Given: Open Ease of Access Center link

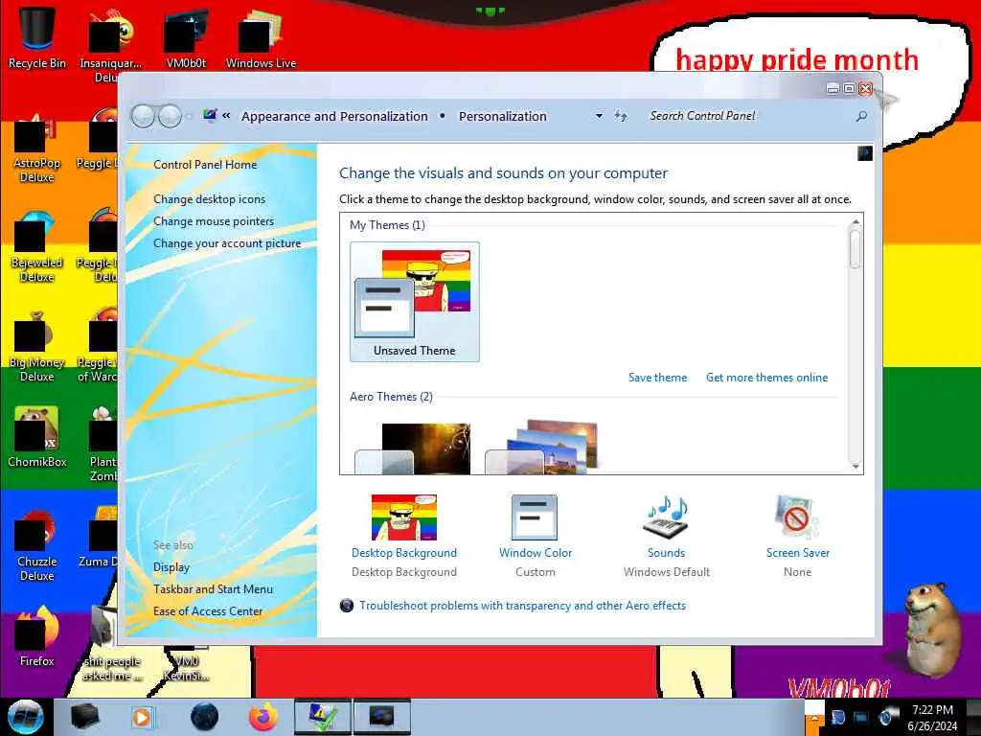Looking at the screenshot, I should (x=208, y=610).
